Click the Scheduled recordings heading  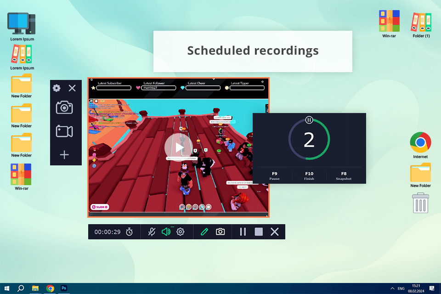(x=253, y=51)
